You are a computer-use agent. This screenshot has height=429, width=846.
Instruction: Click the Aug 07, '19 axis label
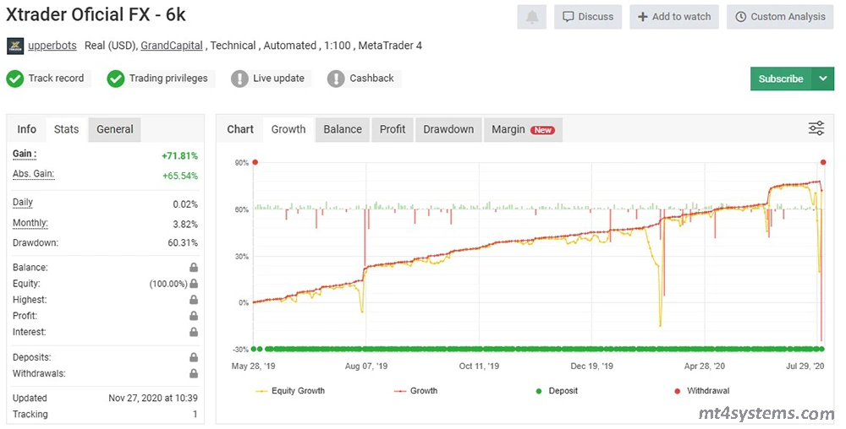[x=365, y=366]
